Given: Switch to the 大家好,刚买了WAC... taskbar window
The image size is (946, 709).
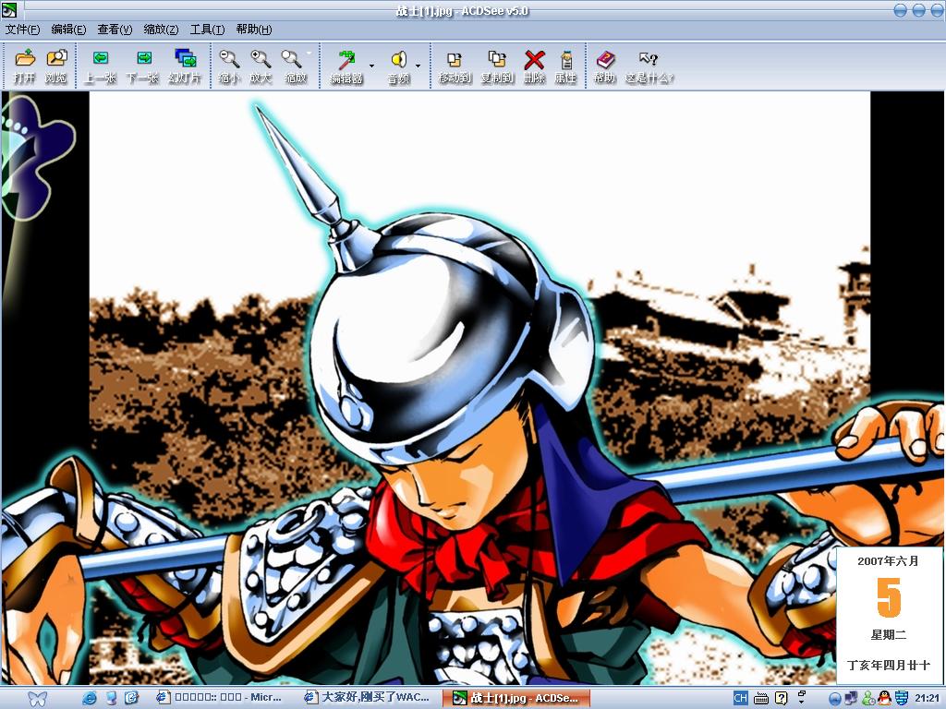Looking at the screenshot, I should coord(368,698).
